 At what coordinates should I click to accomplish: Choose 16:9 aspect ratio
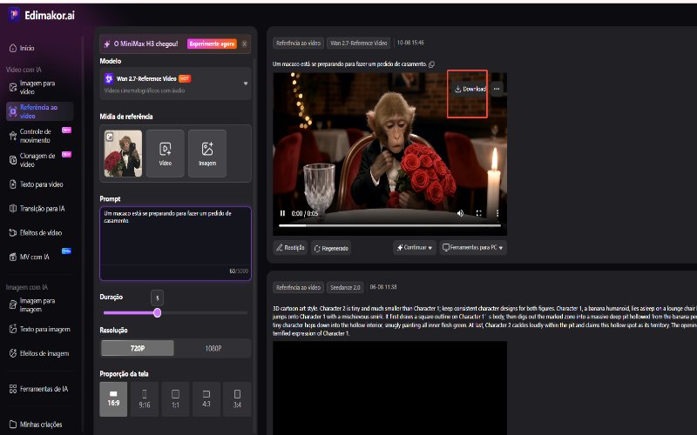pos(113,399)
